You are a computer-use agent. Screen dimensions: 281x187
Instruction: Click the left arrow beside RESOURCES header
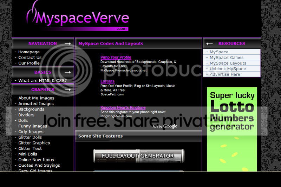tap(209, 44)
